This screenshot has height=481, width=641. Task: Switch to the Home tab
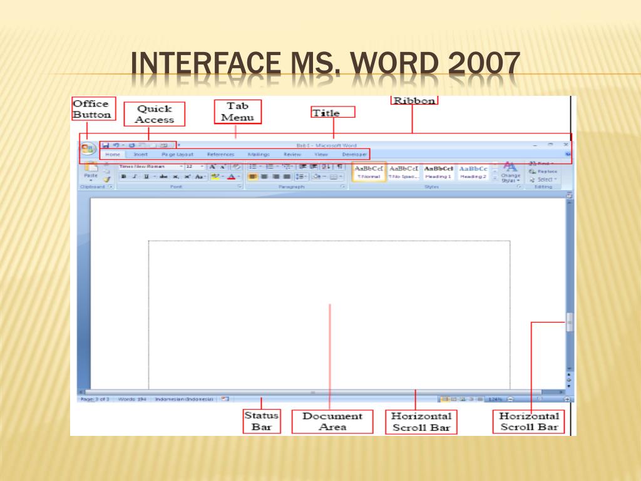pyautogui.click(x=113, y=155)
